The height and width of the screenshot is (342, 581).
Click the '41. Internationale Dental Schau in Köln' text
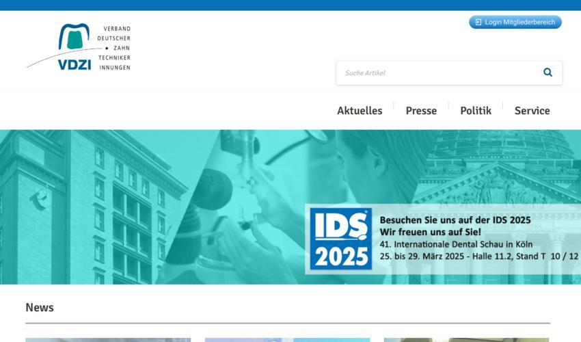(x=456, y=244)
